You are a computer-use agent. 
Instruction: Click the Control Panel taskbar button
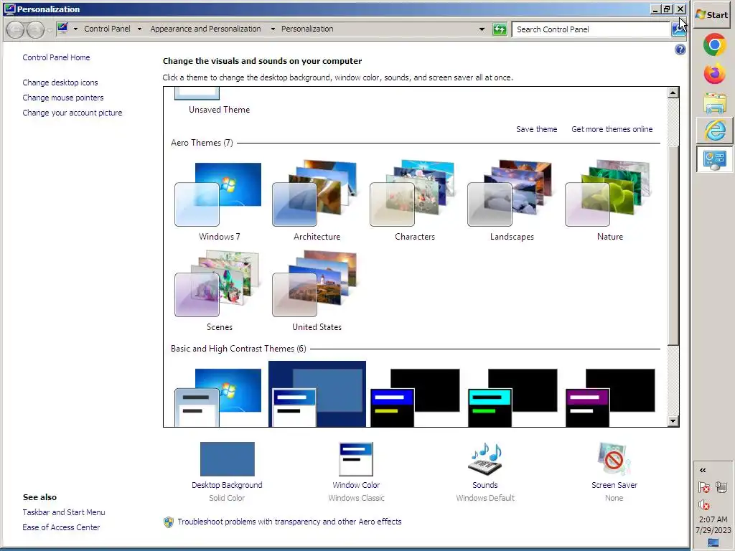pyautogui.click(x=714, y=159)
